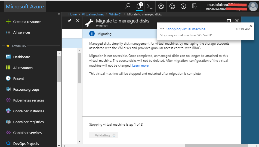Viewport: 259px width, 147px height.
Task: Close the Migrate to managed disks blade
Action: [x=237, y=21]
